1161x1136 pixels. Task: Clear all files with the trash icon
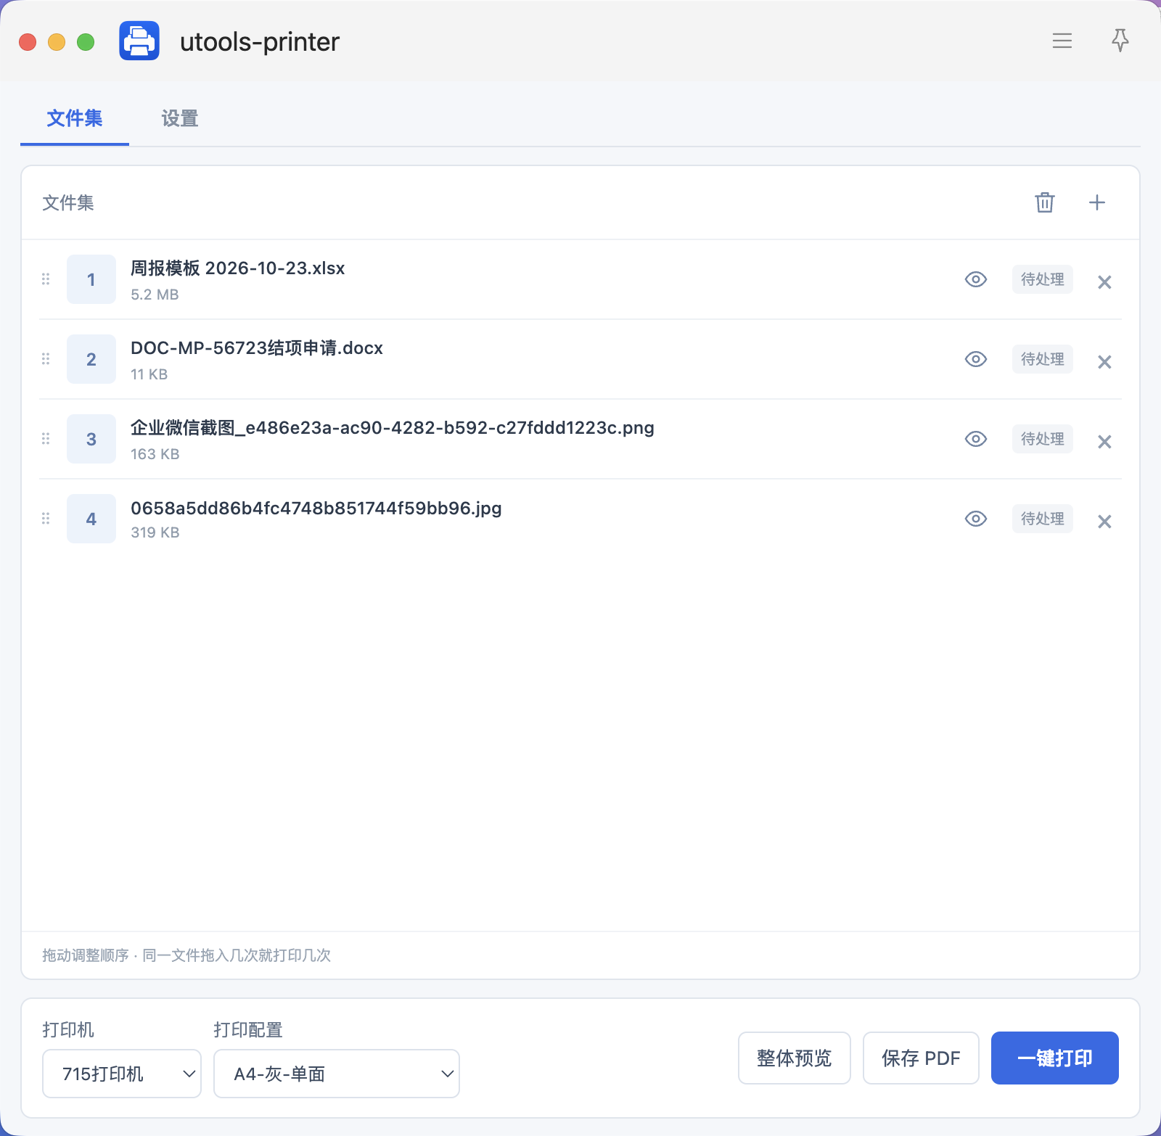coord(1045,202)
